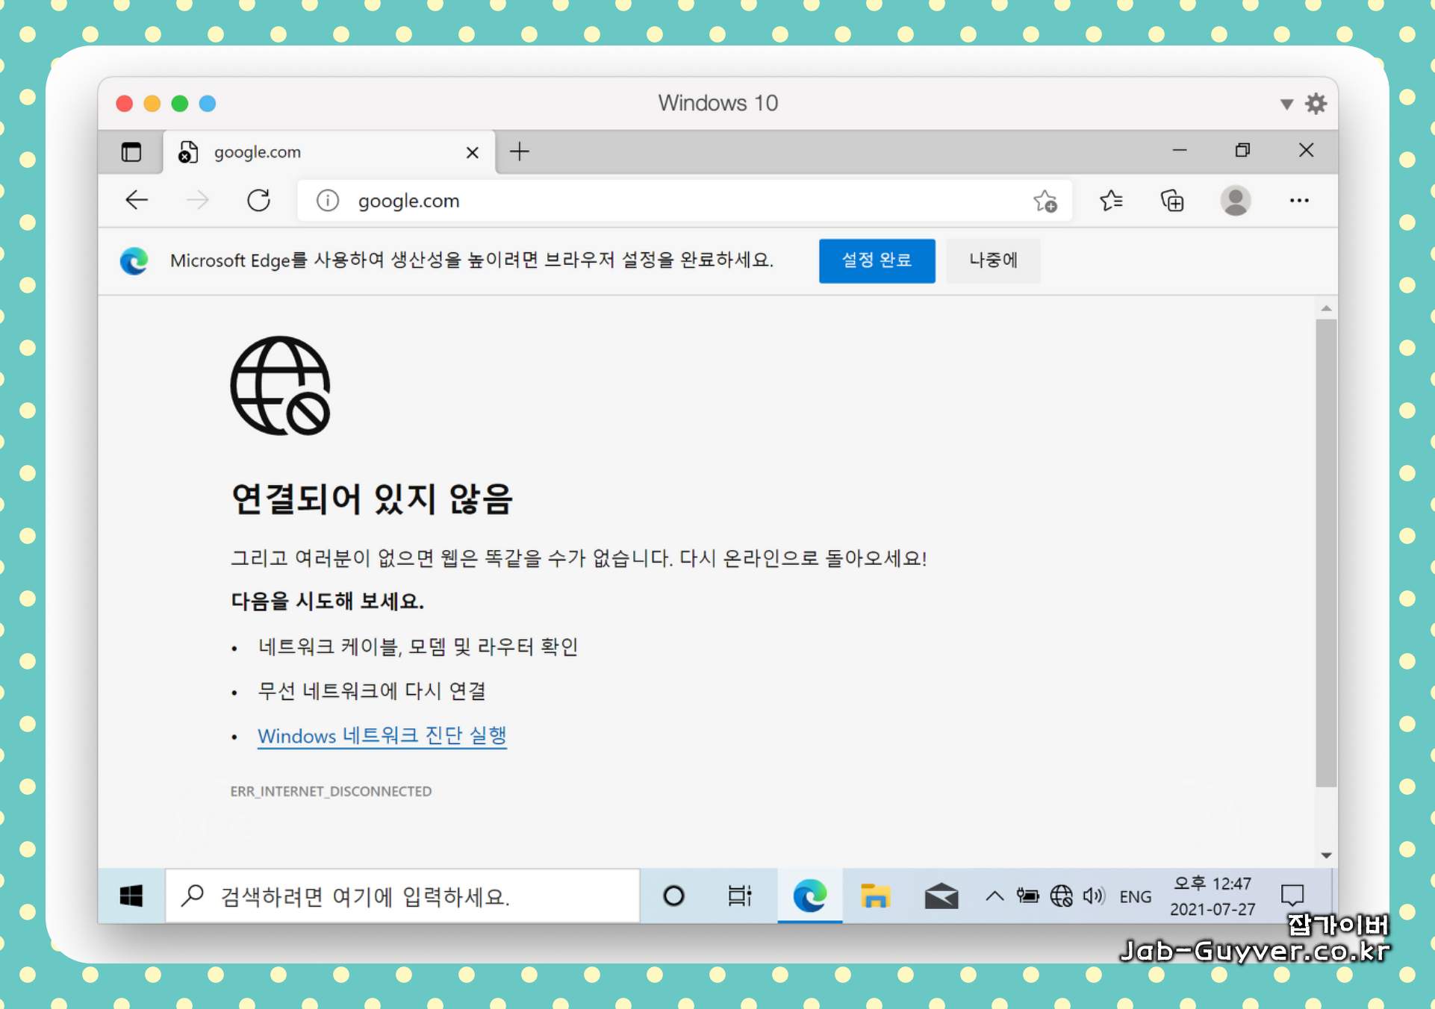The image size is (1435, 1009).
Task: Add this page to favorites
Action: click(x=1045, y=201)
